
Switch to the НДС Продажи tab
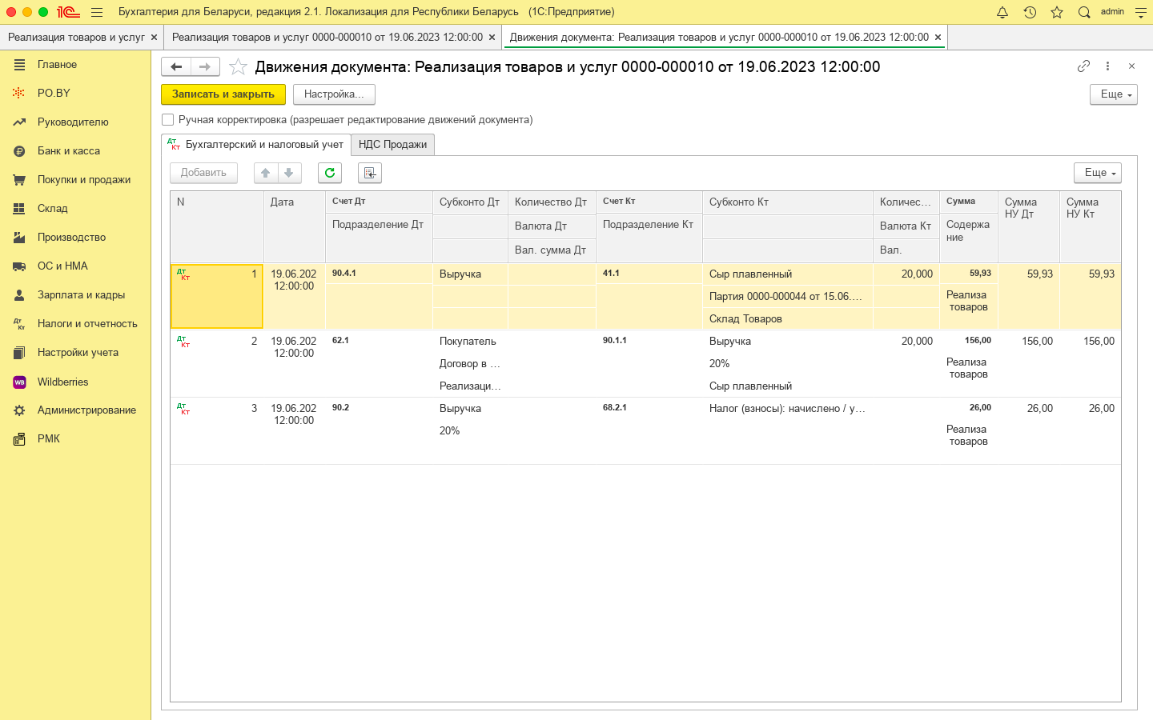coord(392,145)
